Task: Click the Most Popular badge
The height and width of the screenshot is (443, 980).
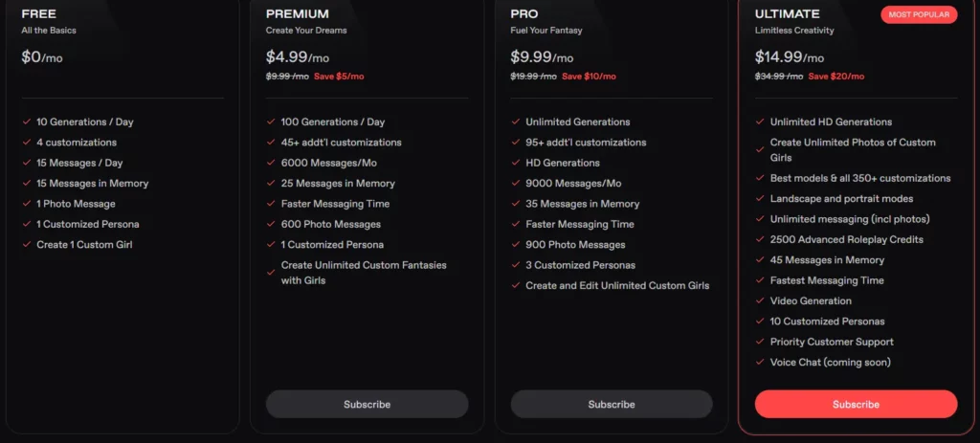Action: 919,14
